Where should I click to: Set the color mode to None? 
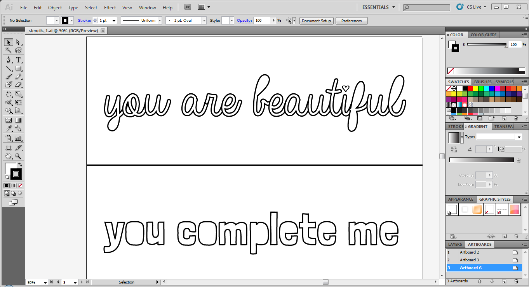[x=20, y=185]
